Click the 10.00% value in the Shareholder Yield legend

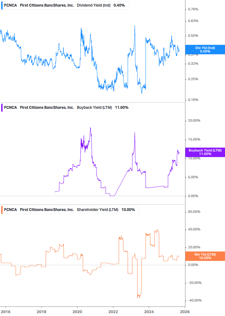(x=128, y=210)
